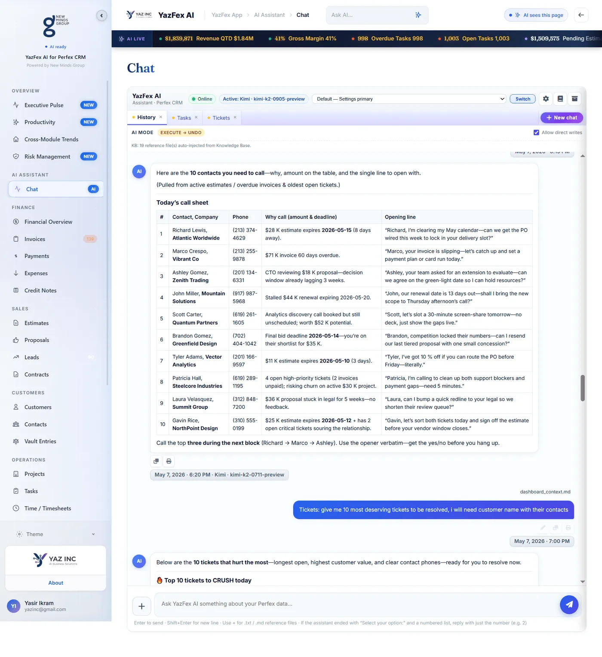Toggle the AI sees this page pill
This screenshot has width=602, height=657.
[x=536, y=15]
